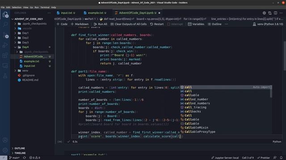Expand the OUTLINE section
286x160 pixels.
click(x=19, y=148)
